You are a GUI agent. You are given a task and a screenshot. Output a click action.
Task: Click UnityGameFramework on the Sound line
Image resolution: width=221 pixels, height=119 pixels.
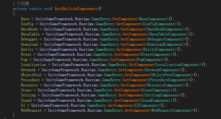click(56, 100)
